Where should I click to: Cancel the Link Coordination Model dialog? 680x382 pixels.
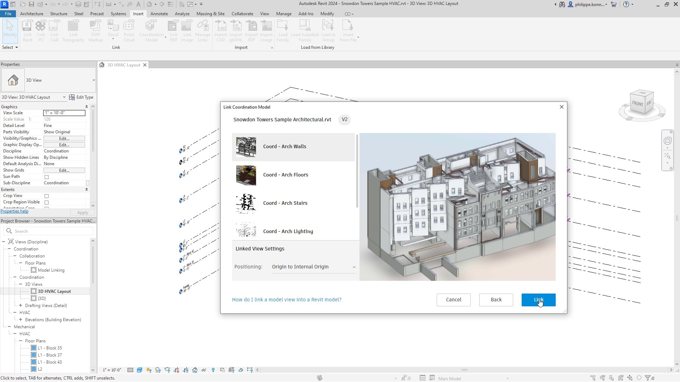coord(453,300)
